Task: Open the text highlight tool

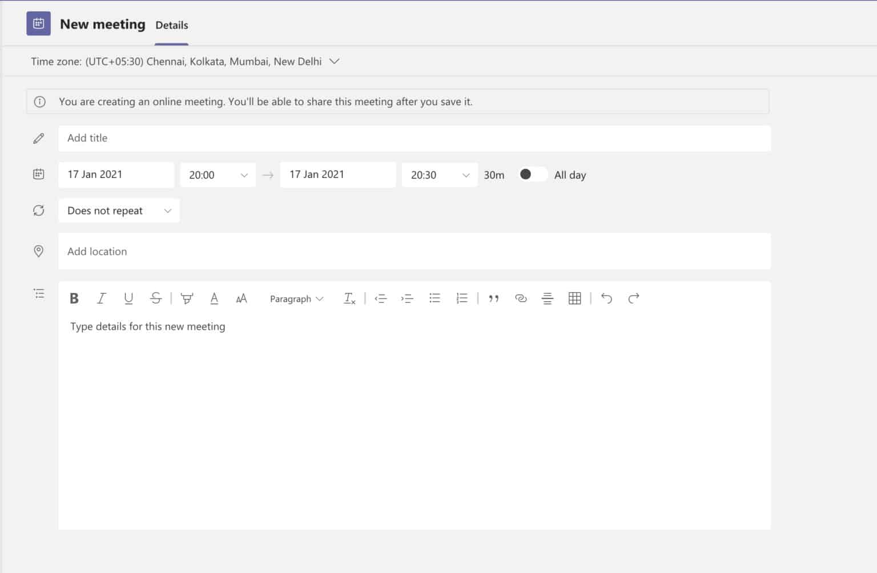Action: 187,298
